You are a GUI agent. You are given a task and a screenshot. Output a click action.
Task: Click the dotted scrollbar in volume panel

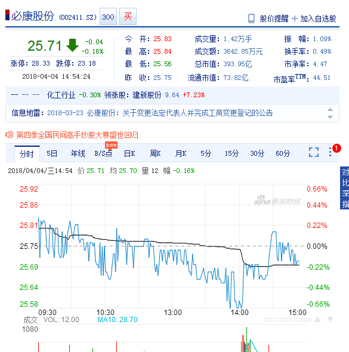287,320
